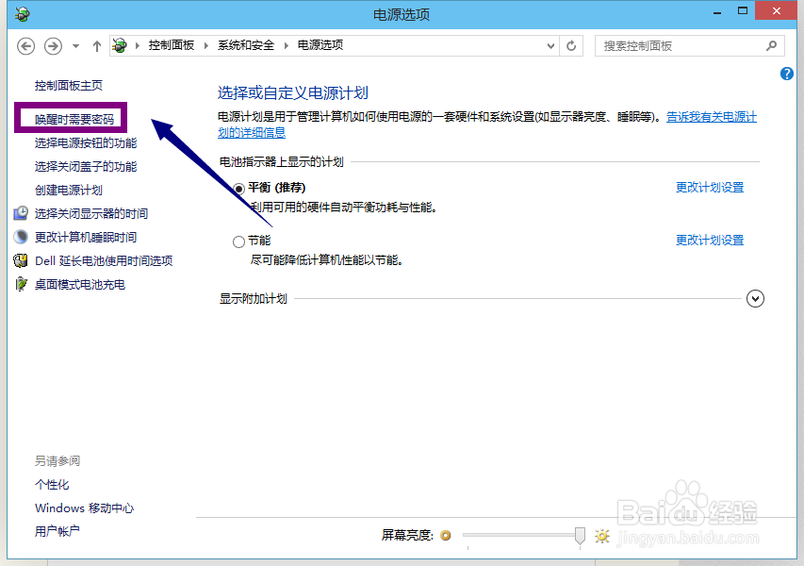Viewport: 804px width, 566px height.
Task: Click the sun icon beside the brightness slider
Action: pos(601,535)
